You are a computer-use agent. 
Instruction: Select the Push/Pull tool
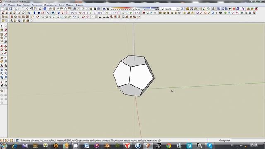(x=5, y=46)
